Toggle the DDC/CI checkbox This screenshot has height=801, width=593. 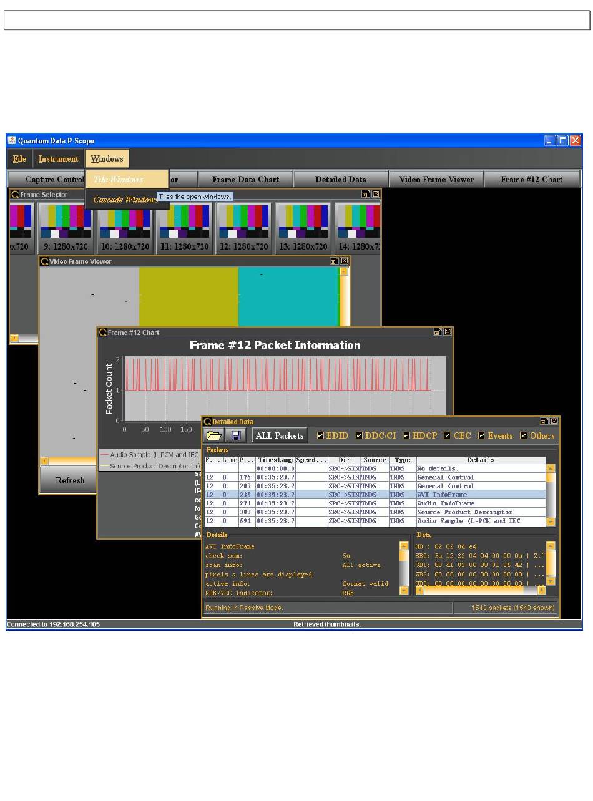(x=359, y=435)
